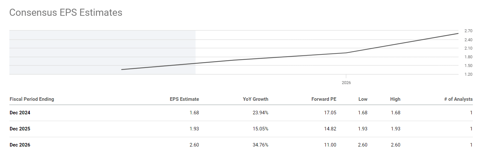The width and height of the screenshot is (480, 161).
Task: Click the Fiscal Period Ending column header
Action: (32, 99)
